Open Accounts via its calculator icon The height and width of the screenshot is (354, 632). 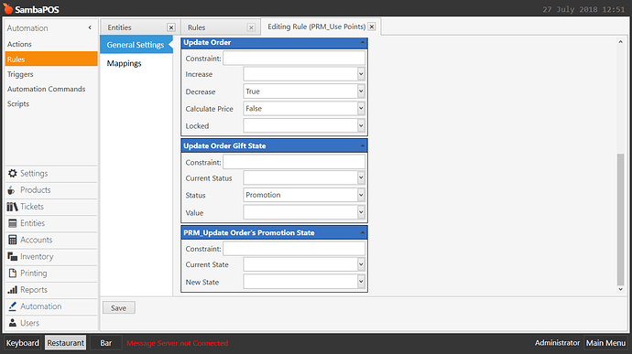tap(13, 240)
